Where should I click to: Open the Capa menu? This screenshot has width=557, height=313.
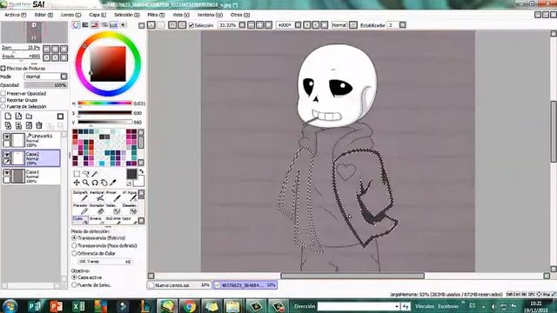(97, 15)
